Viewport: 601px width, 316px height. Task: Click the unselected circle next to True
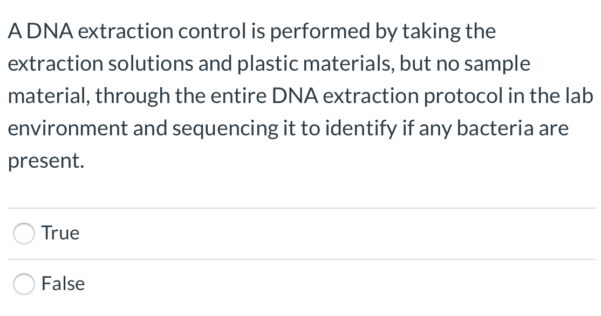point(24,233)
